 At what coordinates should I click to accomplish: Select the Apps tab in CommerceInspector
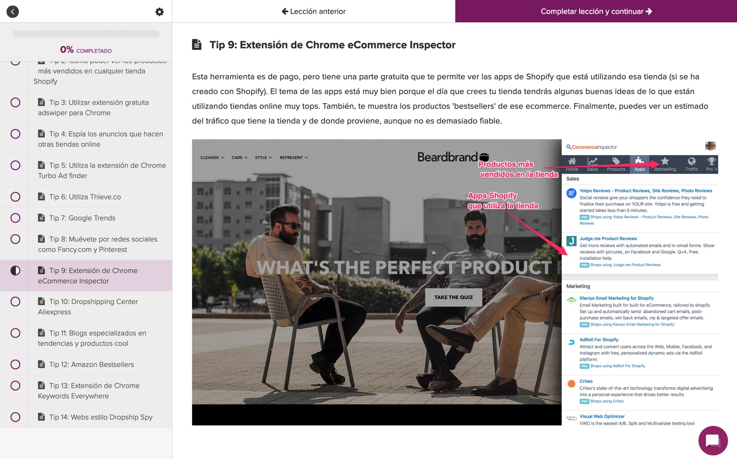639,164
